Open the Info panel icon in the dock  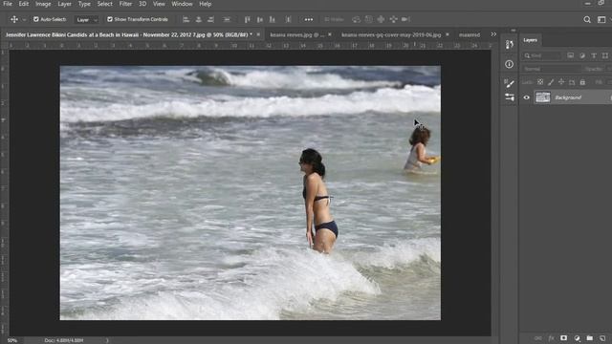point(510,64)
